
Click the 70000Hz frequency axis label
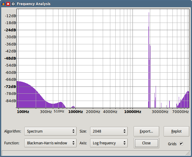pos(181,112)
